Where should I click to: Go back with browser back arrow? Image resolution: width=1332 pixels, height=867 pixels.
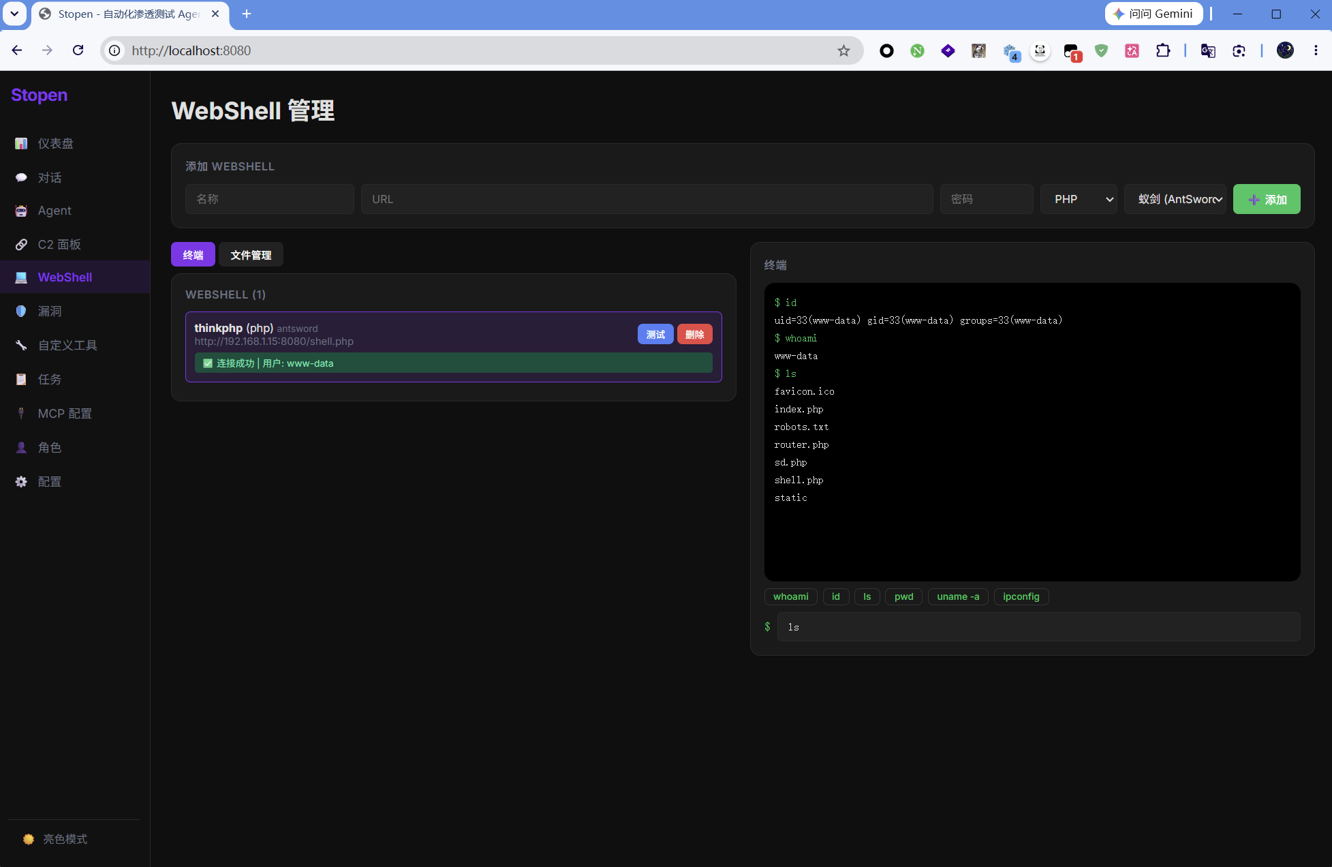point(17,50)
